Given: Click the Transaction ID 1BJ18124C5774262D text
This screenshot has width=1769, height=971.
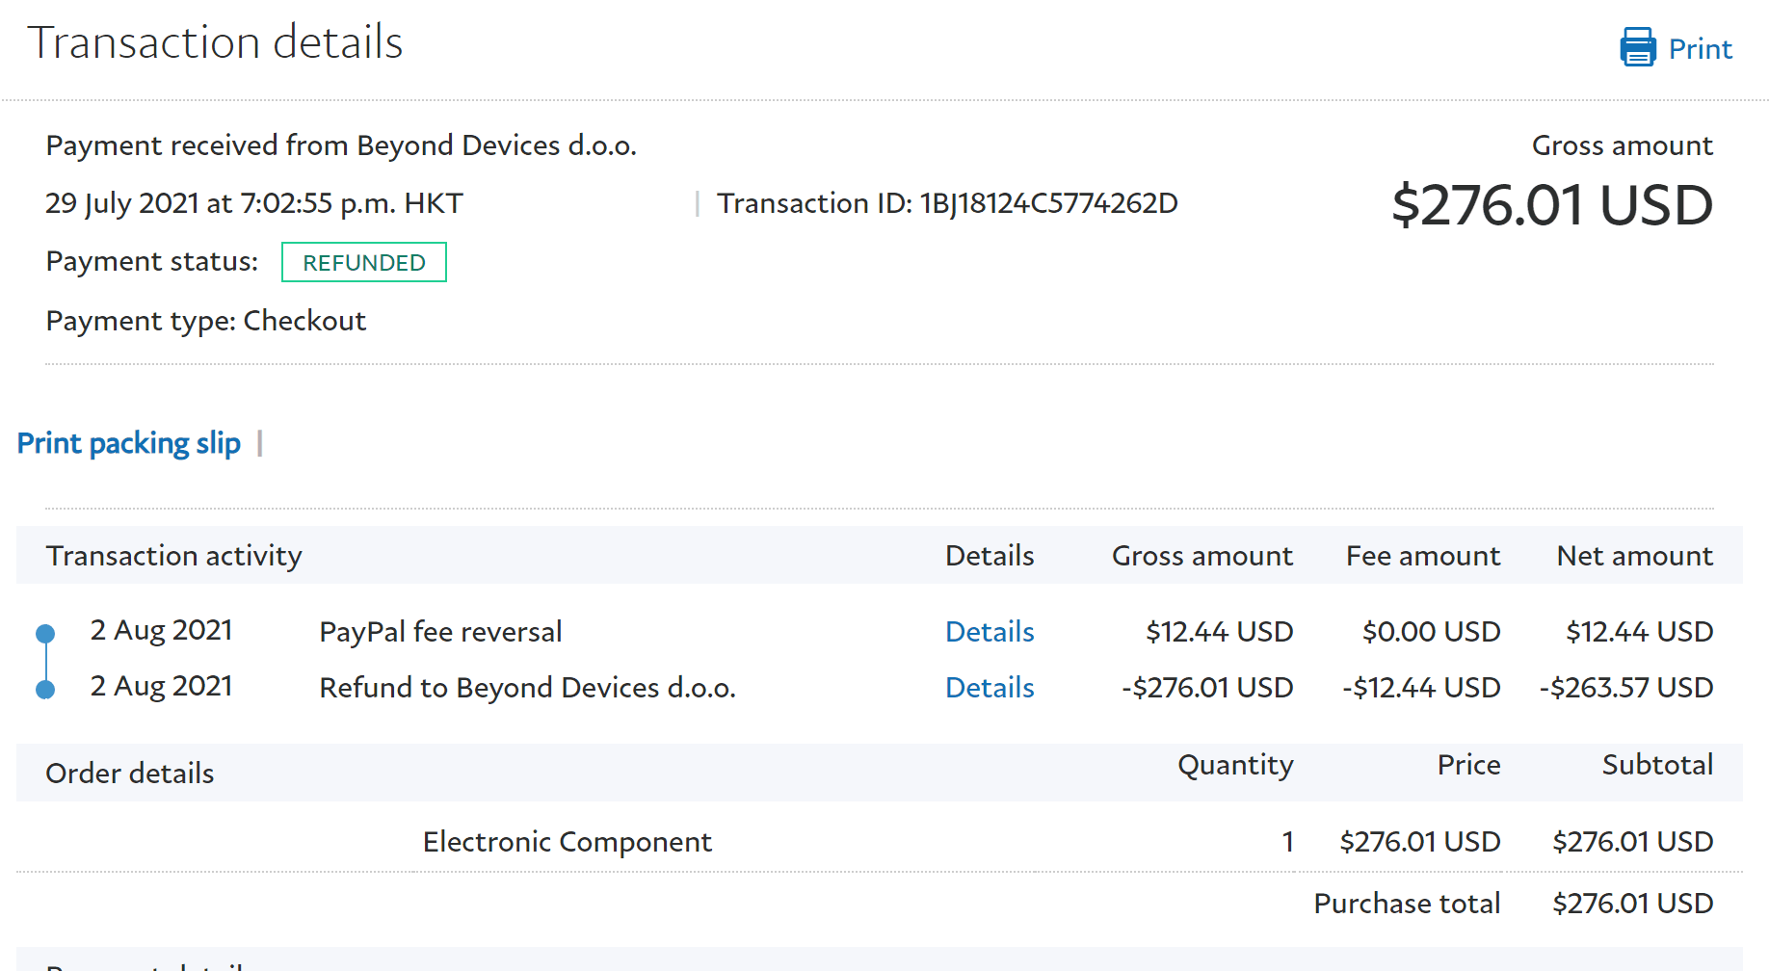Looking at the screenshot, I should click(x=947, y=203).
